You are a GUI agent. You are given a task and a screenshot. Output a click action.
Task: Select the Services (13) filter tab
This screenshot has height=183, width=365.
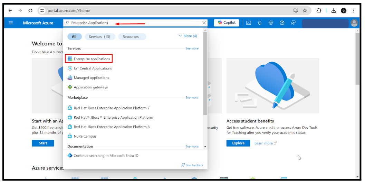100,37
